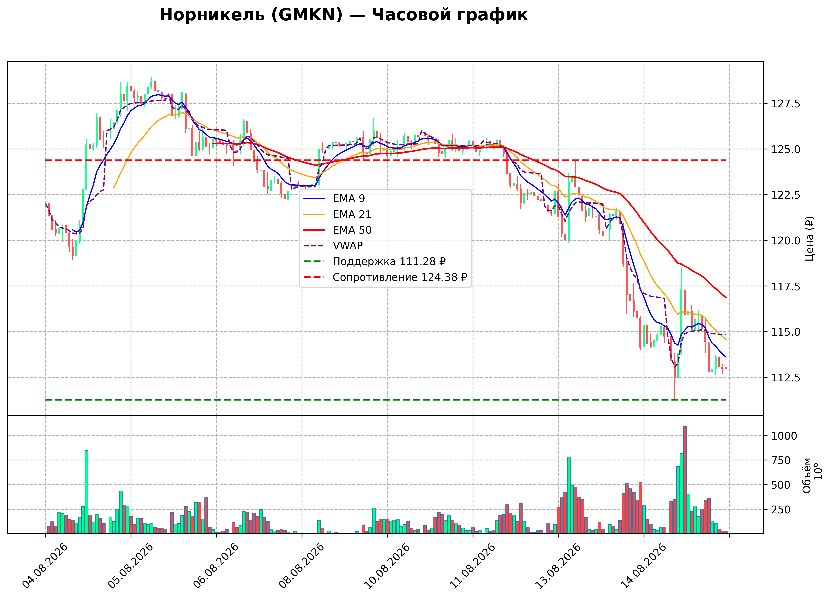This screenshot has height=598, width=832.
Task: Click the 08.08.2026 date label
Action: pos(301,566)
